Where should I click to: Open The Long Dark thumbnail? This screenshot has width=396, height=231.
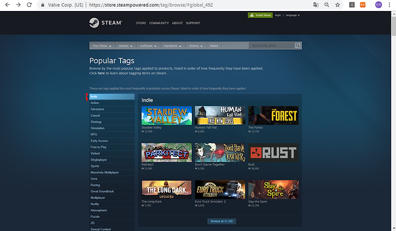coord(167,190)
